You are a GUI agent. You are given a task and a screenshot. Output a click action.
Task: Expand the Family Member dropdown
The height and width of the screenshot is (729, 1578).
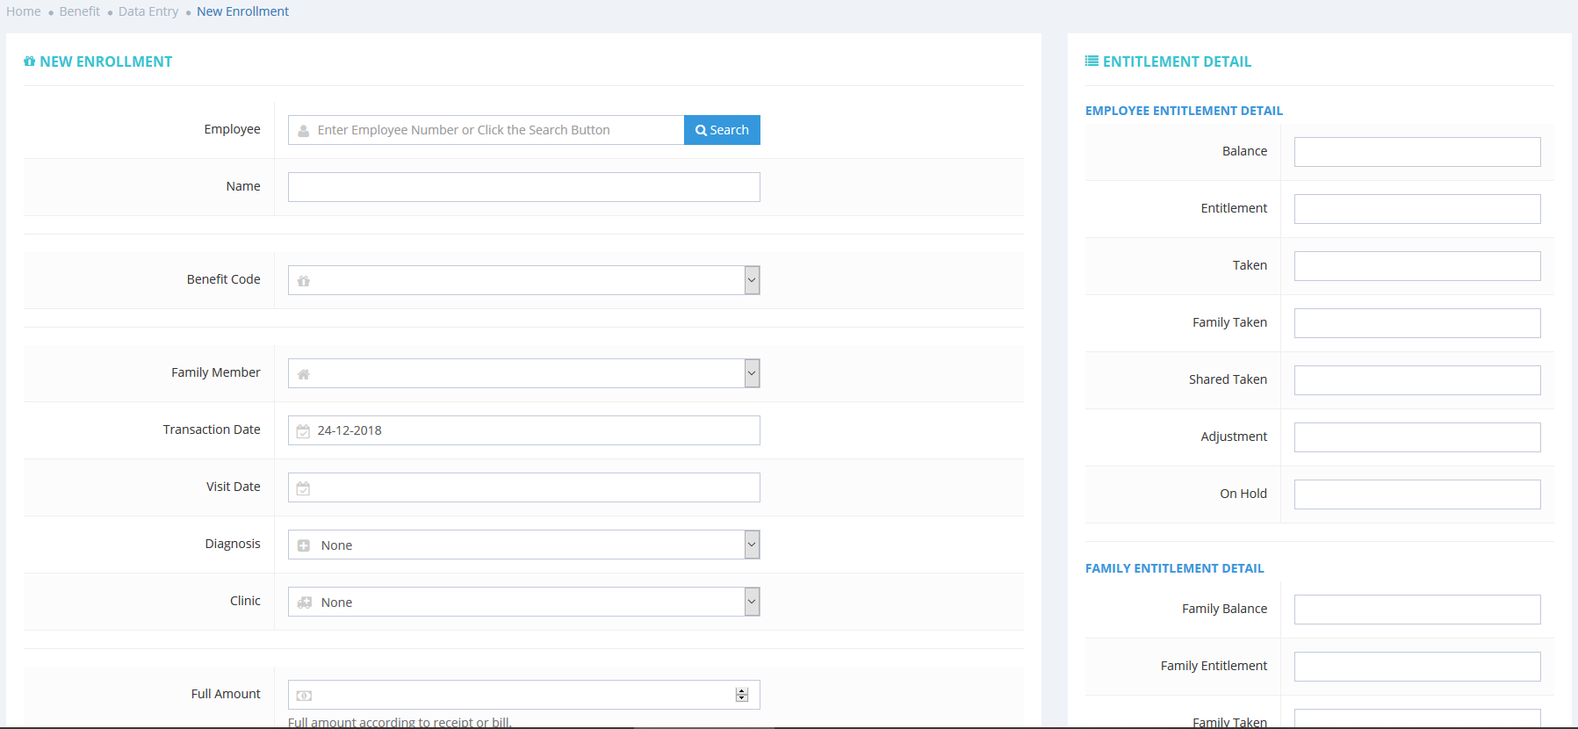pos(752,373)
